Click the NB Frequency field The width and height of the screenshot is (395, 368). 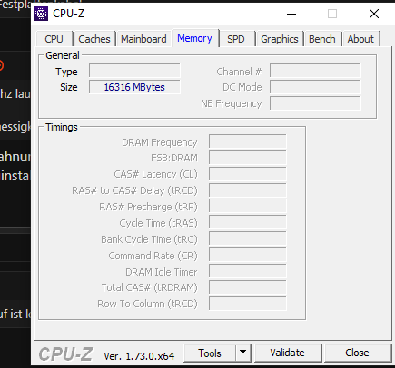coord(315,103)
